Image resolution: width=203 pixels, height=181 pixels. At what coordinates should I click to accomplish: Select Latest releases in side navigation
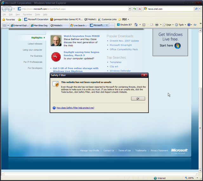pos(35,44)
